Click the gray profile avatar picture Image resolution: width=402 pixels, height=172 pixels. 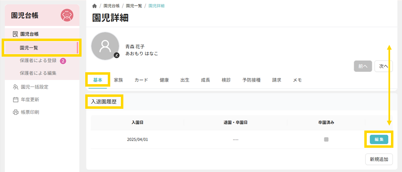(x=105, y=45)
